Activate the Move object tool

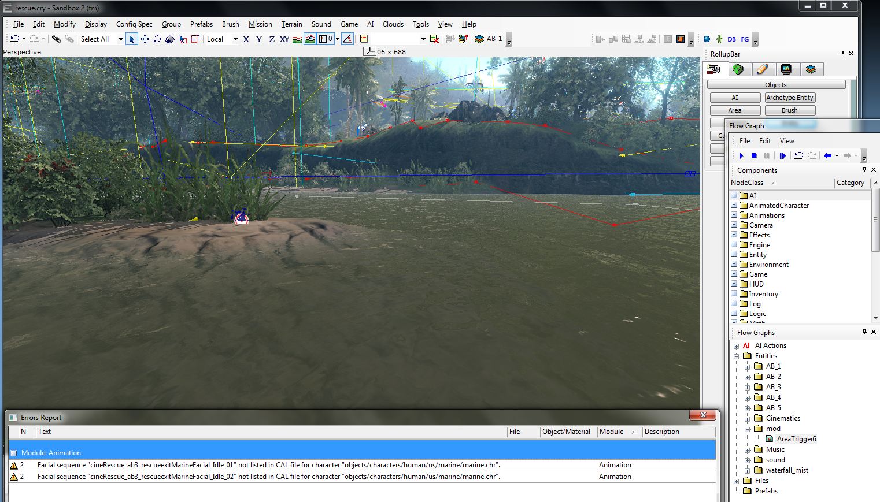tap(145, 39)
